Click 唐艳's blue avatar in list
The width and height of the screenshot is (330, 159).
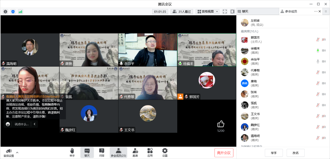pyautogui.click(x=245, y=83)
